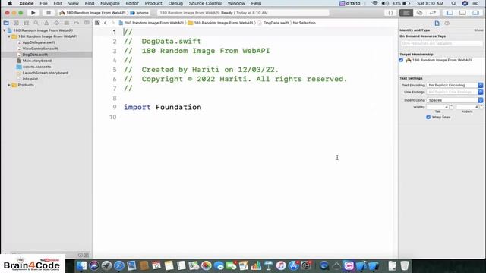Image resolution: width=486 pixels, height=273 pixels.
Task: Open the File menu
Action: tap(44, 3)
